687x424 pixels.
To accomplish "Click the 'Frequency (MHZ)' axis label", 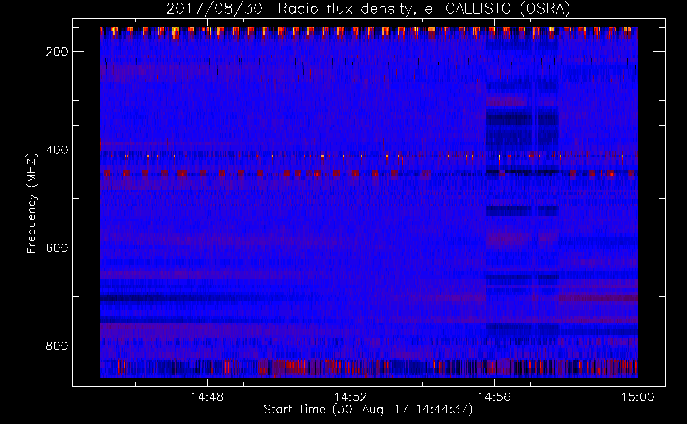I will pyautogui.click(x=32, y=203).
